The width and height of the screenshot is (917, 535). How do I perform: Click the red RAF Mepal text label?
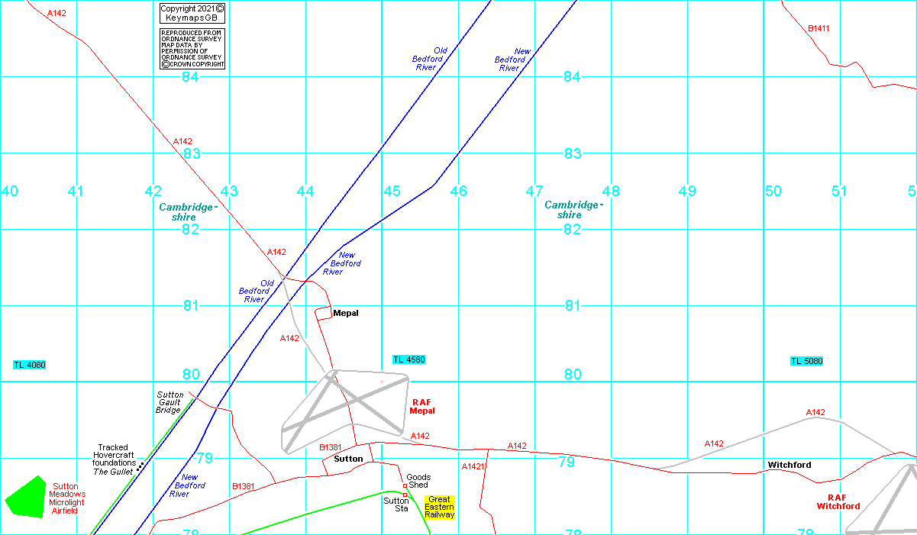click(422, 406)
